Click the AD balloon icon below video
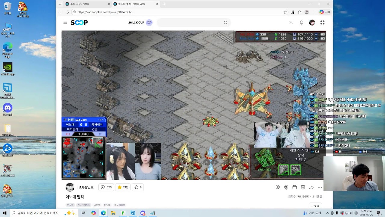The image size is (385, 217). point(286,187)
